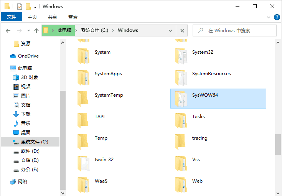Click the 音乐 music note icon
The width and height of the screenshot is (282, 196).
coord(16,124)
